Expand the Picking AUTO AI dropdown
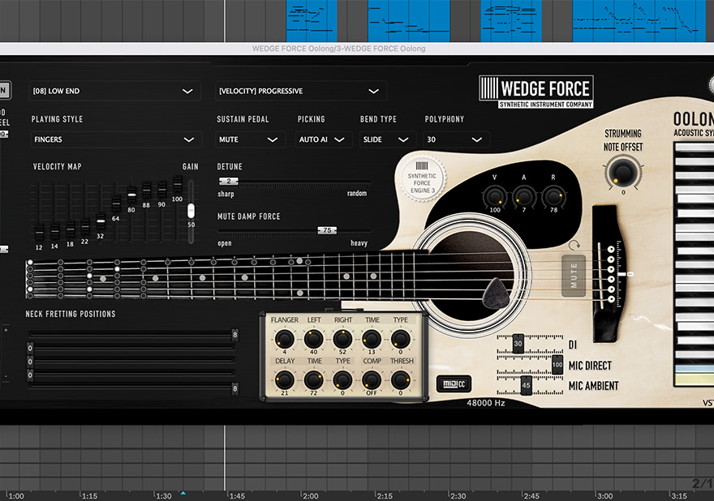The image size is (714, 501). (323, 139)
